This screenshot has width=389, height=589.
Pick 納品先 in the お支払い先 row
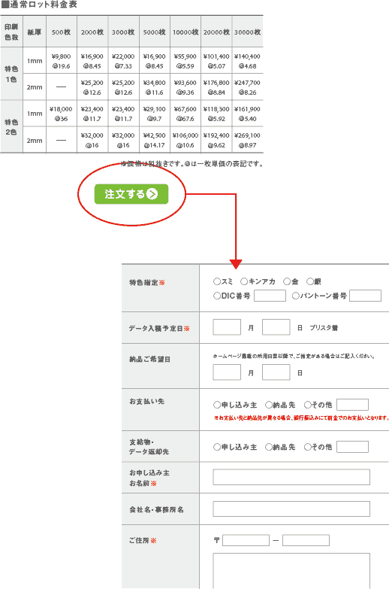click(x=269, y=405)
